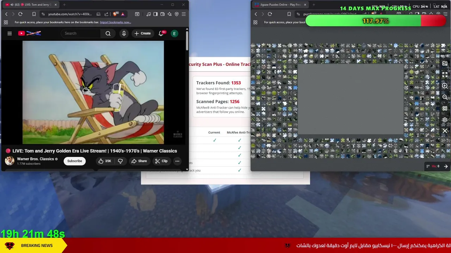
Task: Open YouTube notifications bell
Action: [161, 33]
